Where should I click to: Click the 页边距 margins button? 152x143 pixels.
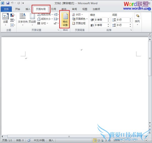(x=32, y=19)
